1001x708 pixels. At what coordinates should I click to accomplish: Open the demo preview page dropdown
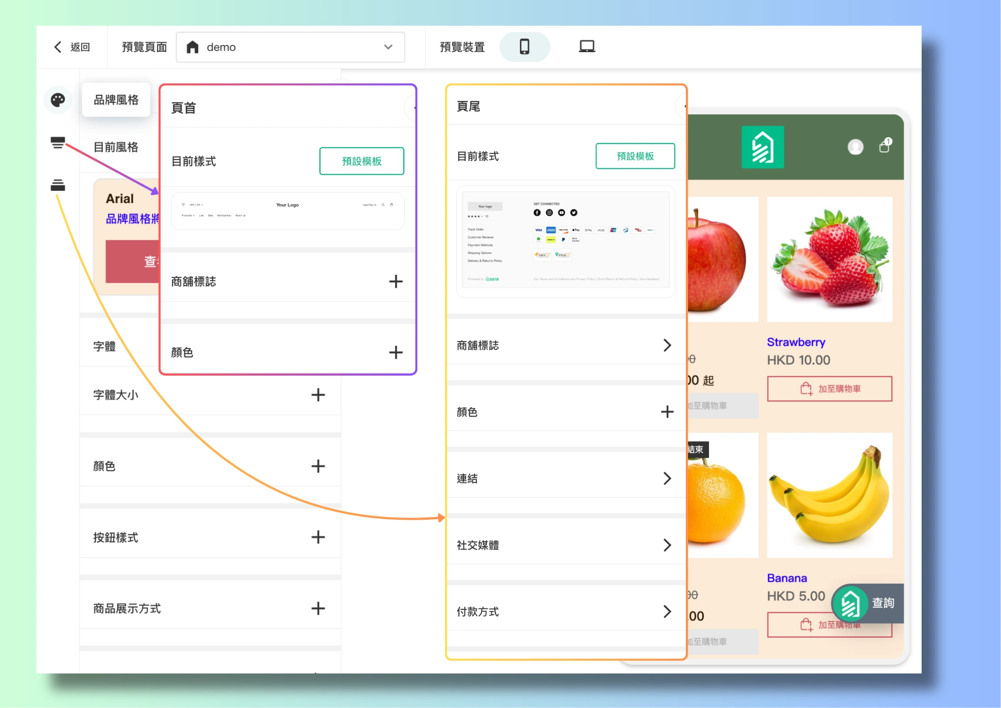[x=290, y=47]
